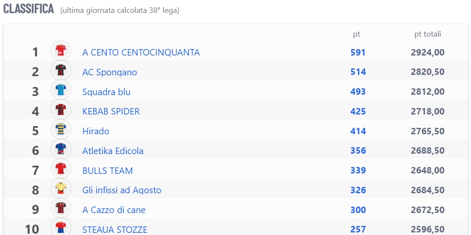The image size is (471, 235).
Task: Click the STEAUA STOZZE jersey icon
Action: [60, 228]
